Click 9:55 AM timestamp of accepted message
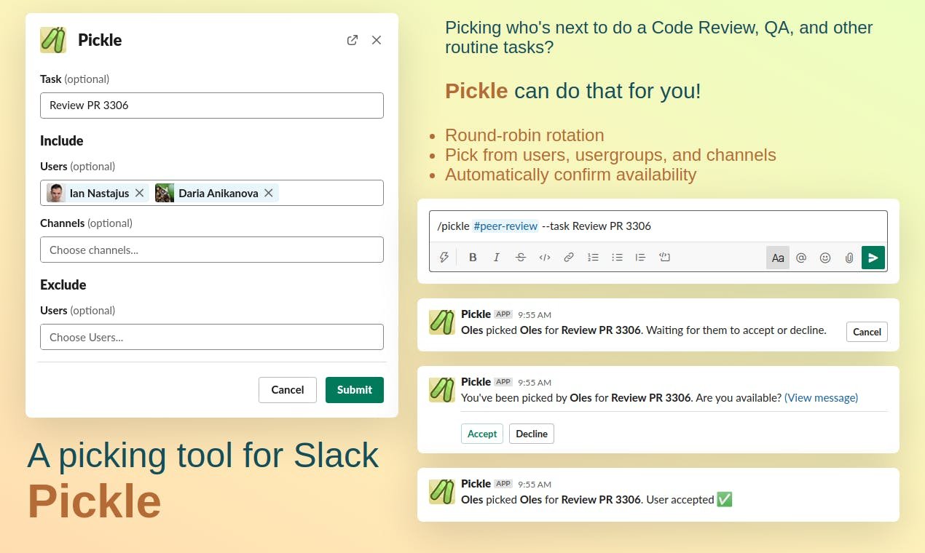The width and height of the screenshot is (925, 553). (x=535, y=485)
